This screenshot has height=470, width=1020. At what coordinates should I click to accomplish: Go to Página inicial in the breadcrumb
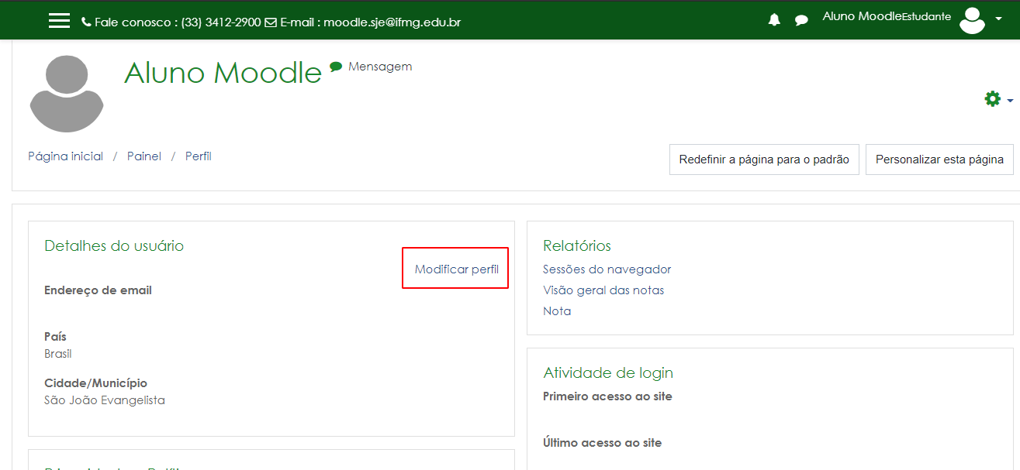(65, 156)
